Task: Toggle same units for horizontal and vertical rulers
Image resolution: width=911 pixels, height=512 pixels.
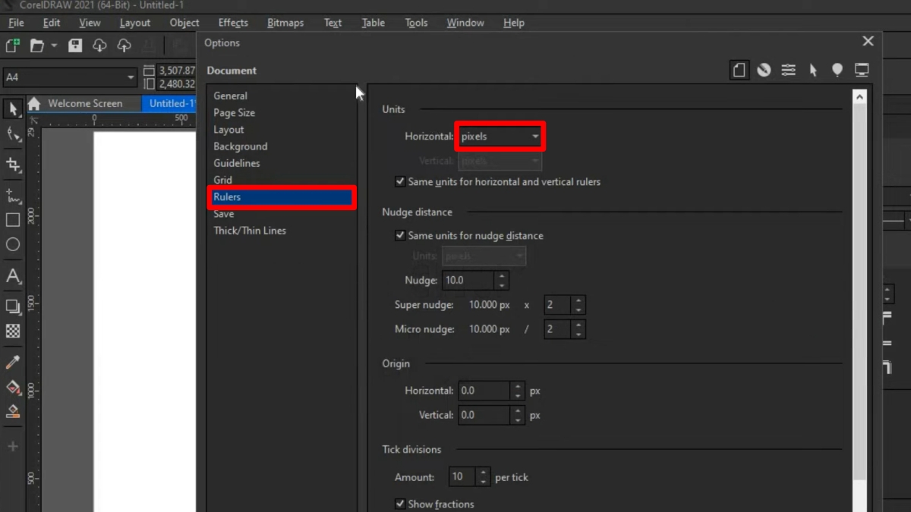Action: point(400,182)
